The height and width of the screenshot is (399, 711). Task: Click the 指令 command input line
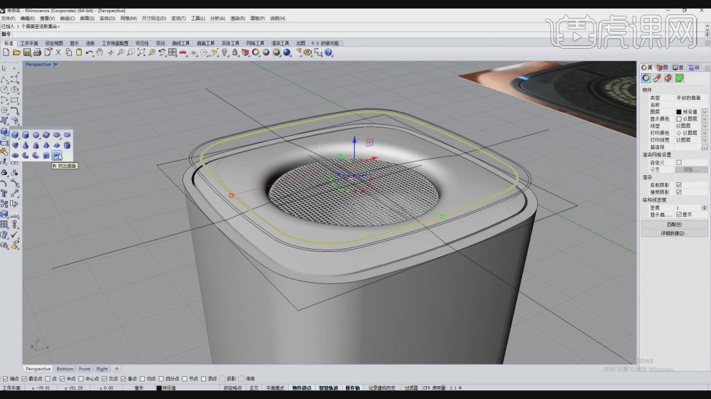[x=353, y=34]
